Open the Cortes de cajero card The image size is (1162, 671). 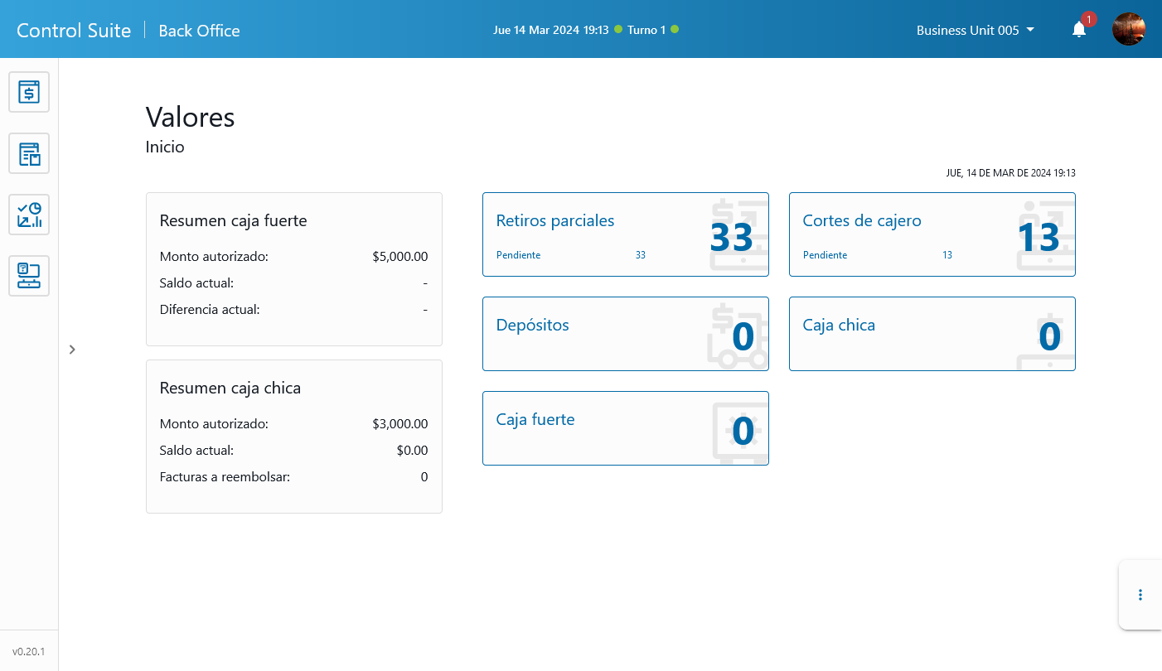click(932, 234)
